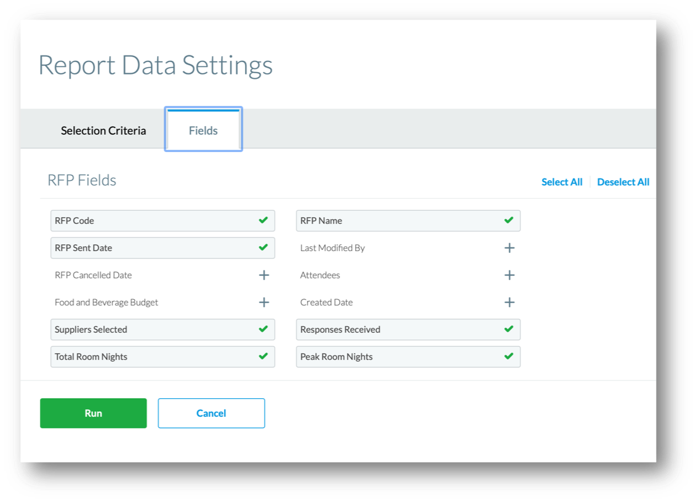Click the plus icon for Created Date

click(509, 302)
